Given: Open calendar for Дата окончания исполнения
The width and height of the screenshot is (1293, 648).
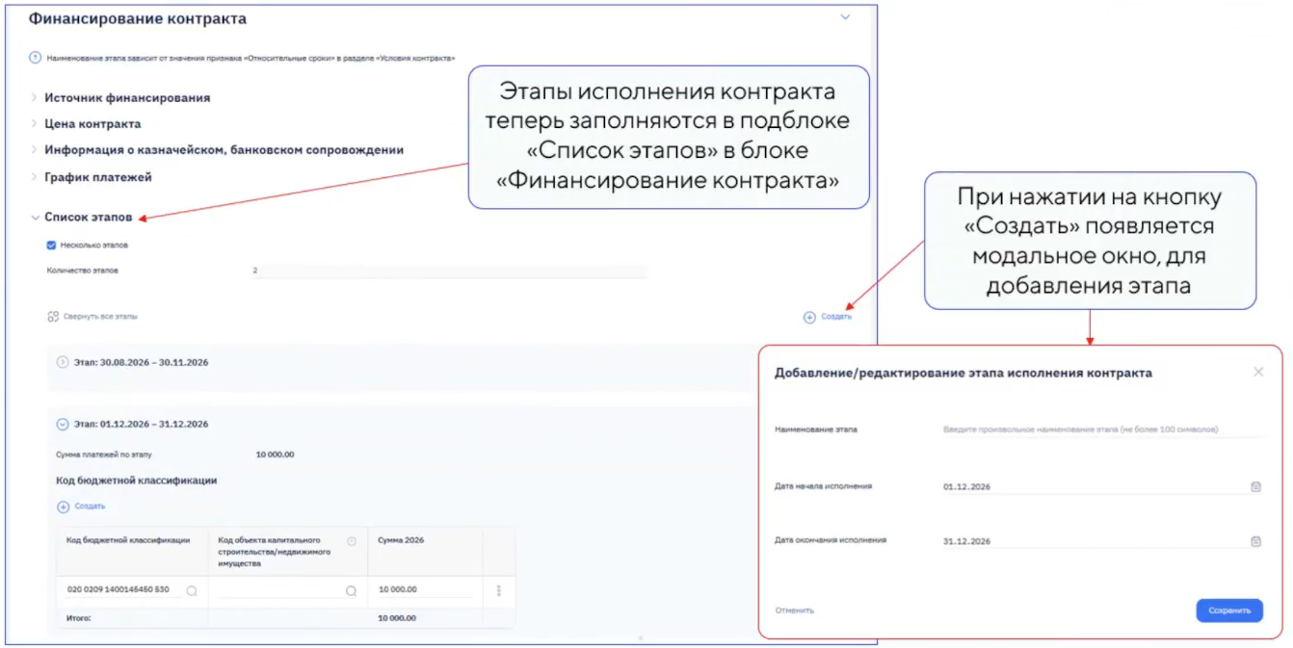Looking at the screenshot, I should (1255, 541).
